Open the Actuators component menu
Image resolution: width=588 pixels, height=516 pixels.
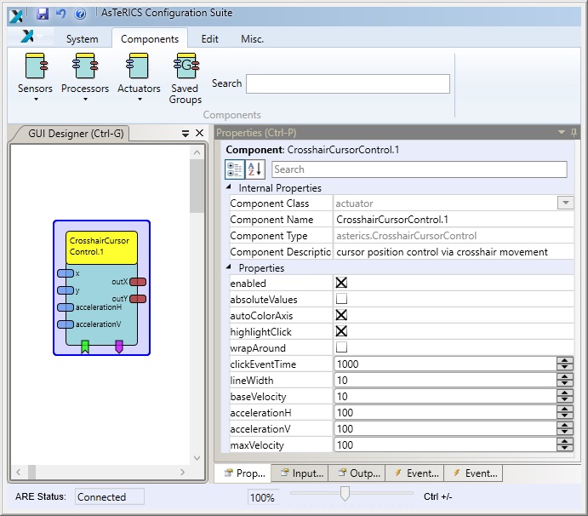(139, 77)
